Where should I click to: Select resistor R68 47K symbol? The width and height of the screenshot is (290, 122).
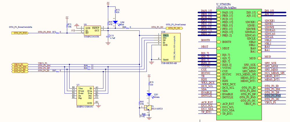point(108,23)
